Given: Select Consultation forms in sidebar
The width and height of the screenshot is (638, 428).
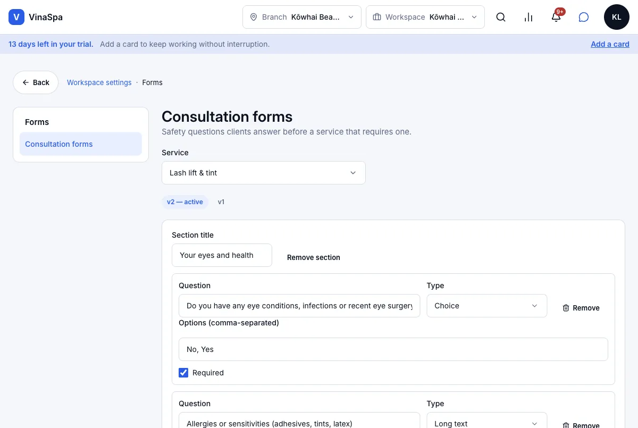Looking at the screenshot, I should click(x=81, y=144).
